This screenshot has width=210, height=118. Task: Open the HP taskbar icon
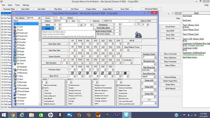pos(51,115)
